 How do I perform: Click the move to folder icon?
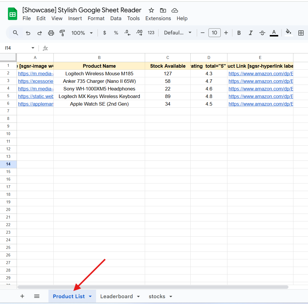(x=163, y=10)
